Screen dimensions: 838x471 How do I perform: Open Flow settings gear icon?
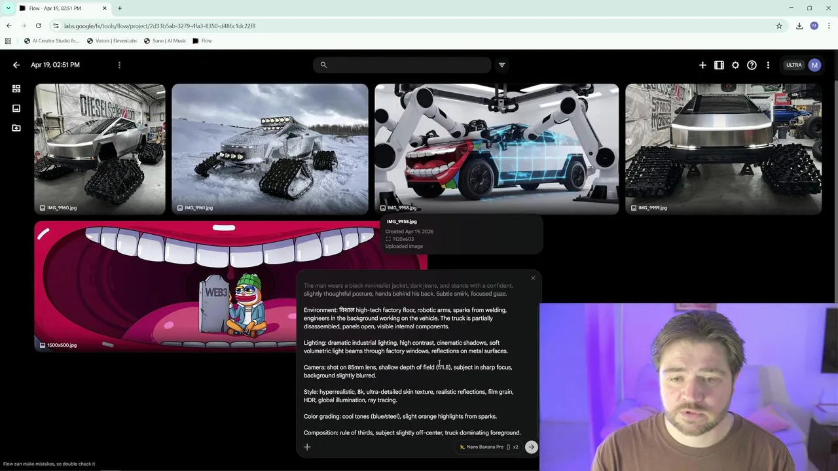point(735,65)
